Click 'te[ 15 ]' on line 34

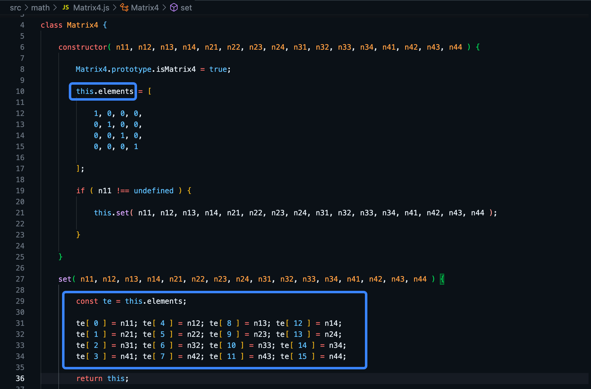point(298,356)
